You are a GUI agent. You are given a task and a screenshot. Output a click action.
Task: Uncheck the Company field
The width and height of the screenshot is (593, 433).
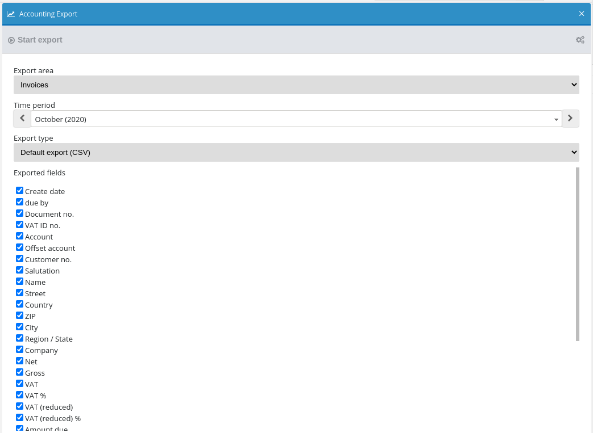[20, 349]
